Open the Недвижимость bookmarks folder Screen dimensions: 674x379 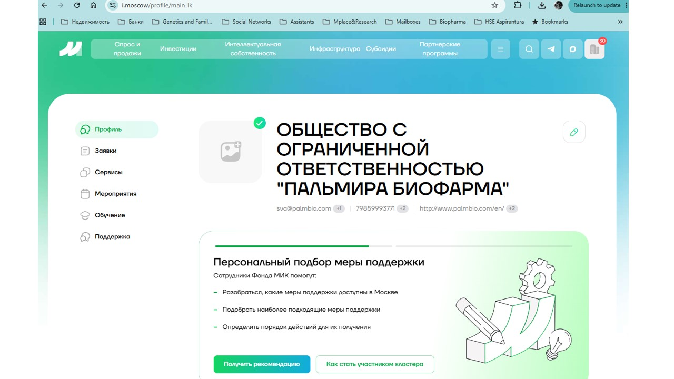tap(85, 22)
